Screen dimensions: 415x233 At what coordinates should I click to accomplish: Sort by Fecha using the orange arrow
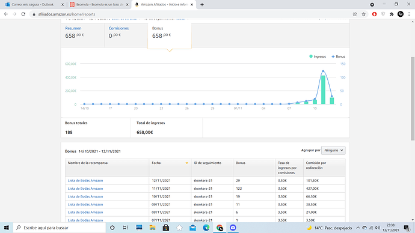coord(186,163)
